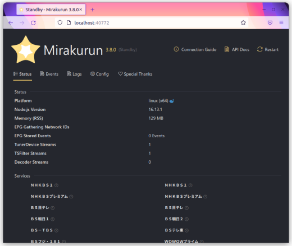292x246 pixels.
Task: Open the Logs tab
Action: click(x=74, y=74)
